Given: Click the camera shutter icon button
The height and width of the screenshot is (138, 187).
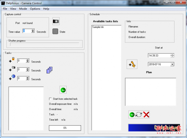Looking at the screenshot, I should coord(56,21).
